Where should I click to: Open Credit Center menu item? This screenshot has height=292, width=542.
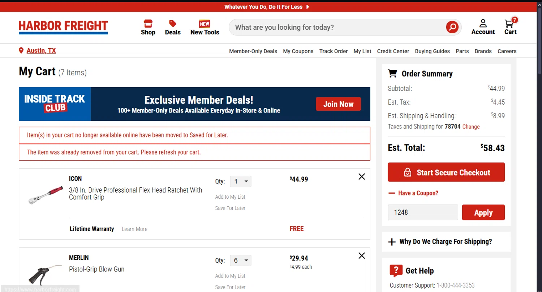(393, 51)
